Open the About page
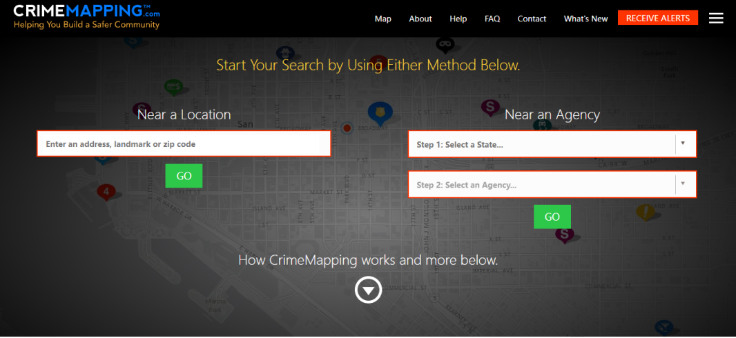 pos(420,19)
